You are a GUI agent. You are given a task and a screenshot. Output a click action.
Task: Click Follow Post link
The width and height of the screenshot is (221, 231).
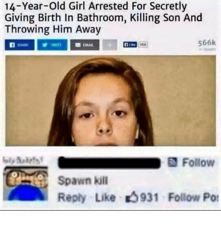194,197
